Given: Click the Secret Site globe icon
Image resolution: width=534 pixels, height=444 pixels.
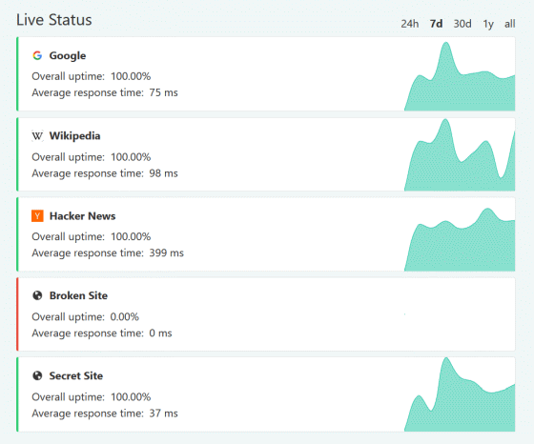Looking at the screenshot, I should pos(37,375).
